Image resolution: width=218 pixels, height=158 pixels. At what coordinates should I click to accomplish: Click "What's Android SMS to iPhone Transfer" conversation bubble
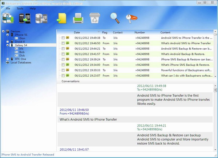pos(135,119)
